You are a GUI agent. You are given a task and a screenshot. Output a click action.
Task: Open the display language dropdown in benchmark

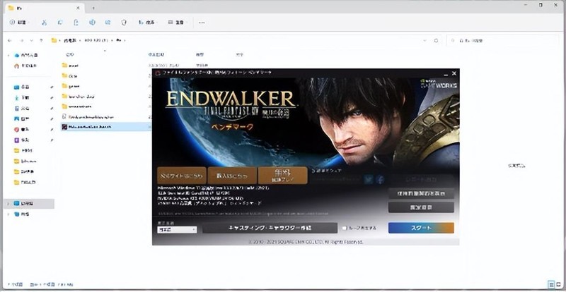coord(177,229)
